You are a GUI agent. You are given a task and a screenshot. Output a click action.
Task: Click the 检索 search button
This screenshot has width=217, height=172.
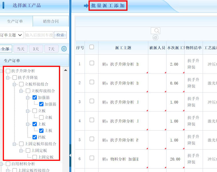click(x=60, y=35)
